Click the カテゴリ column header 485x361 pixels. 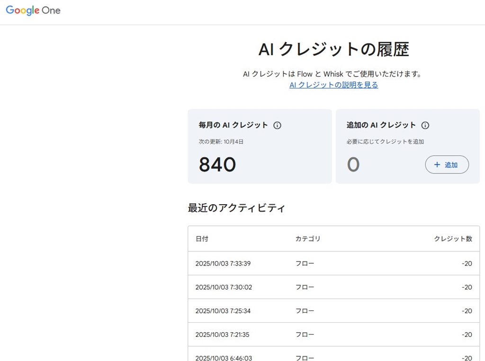[308, 239]
